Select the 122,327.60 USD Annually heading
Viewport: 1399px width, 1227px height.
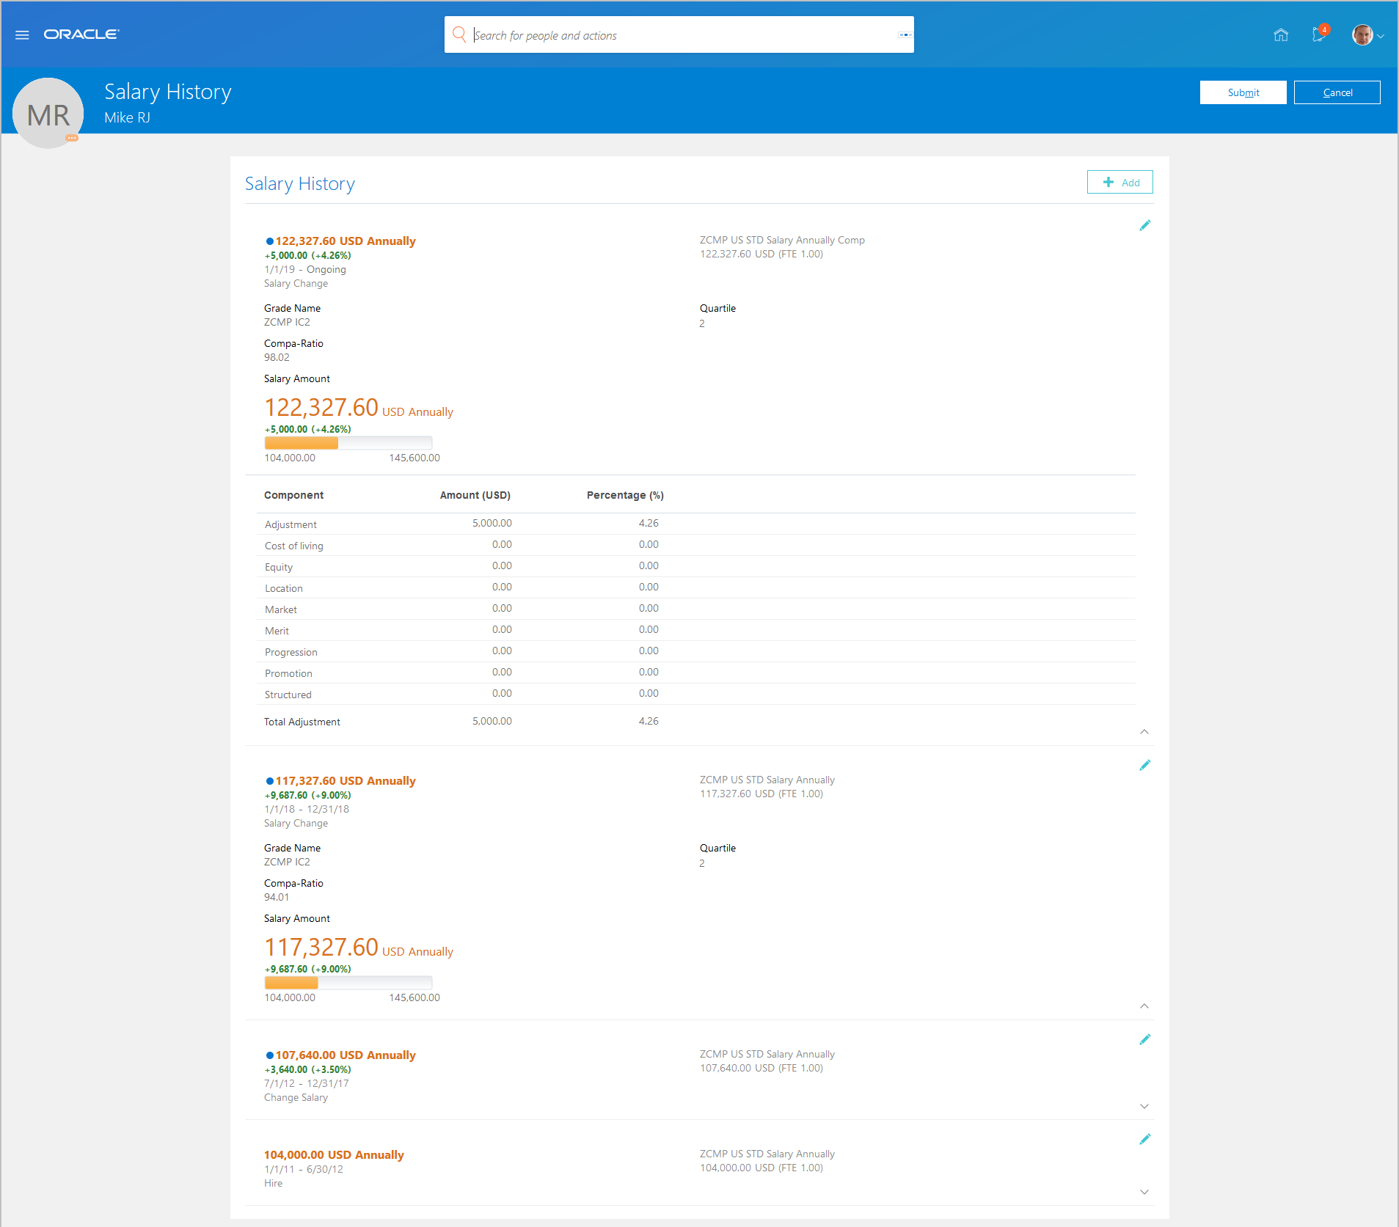(x=346, y=241)
